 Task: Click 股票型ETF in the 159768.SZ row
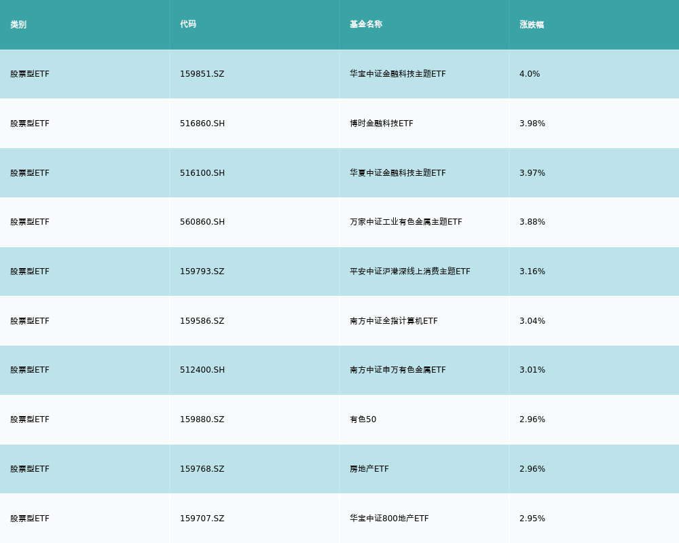tap(30, 469)
